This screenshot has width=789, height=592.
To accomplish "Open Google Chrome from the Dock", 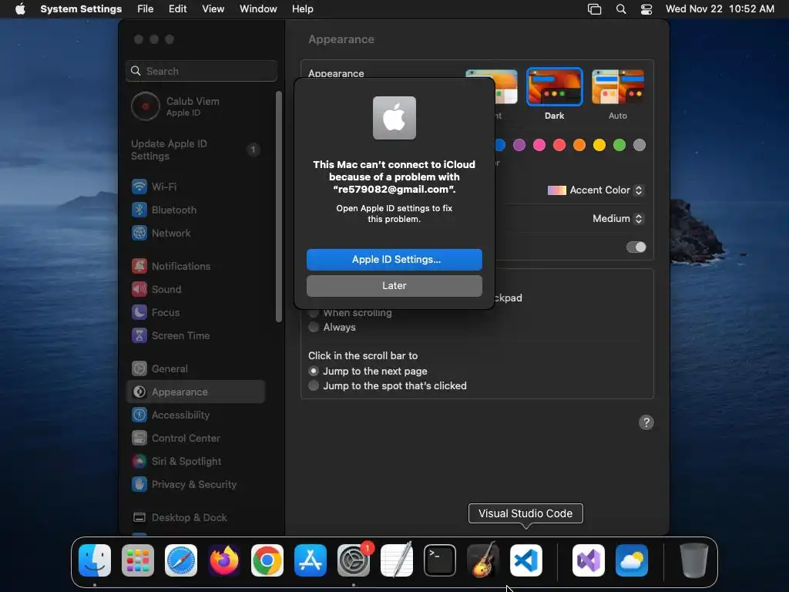I will (267, 560).
